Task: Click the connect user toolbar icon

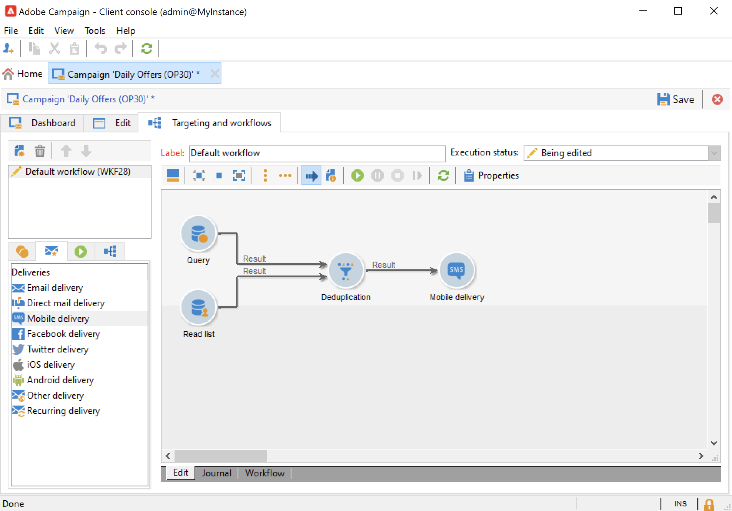Action: [x=8, y=48]
